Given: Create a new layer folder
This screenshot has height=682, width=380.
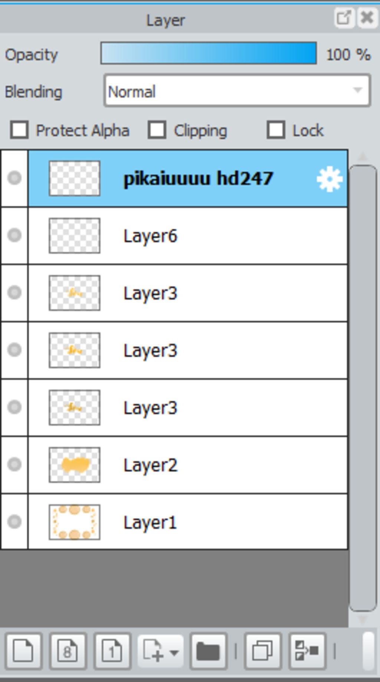Looking at the screenshot, I should [x=208, y=651].
